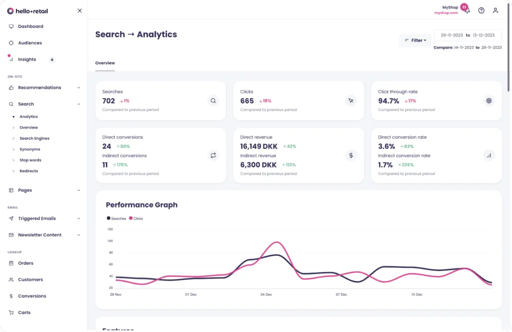Expand the Recommendations section

[78, 87]
